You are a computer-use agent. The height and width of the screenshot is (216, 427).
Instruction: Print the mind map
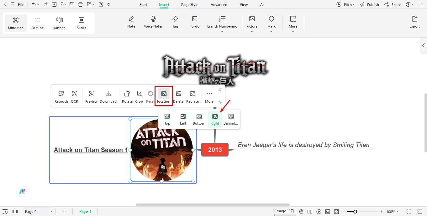tap(81, 4)
